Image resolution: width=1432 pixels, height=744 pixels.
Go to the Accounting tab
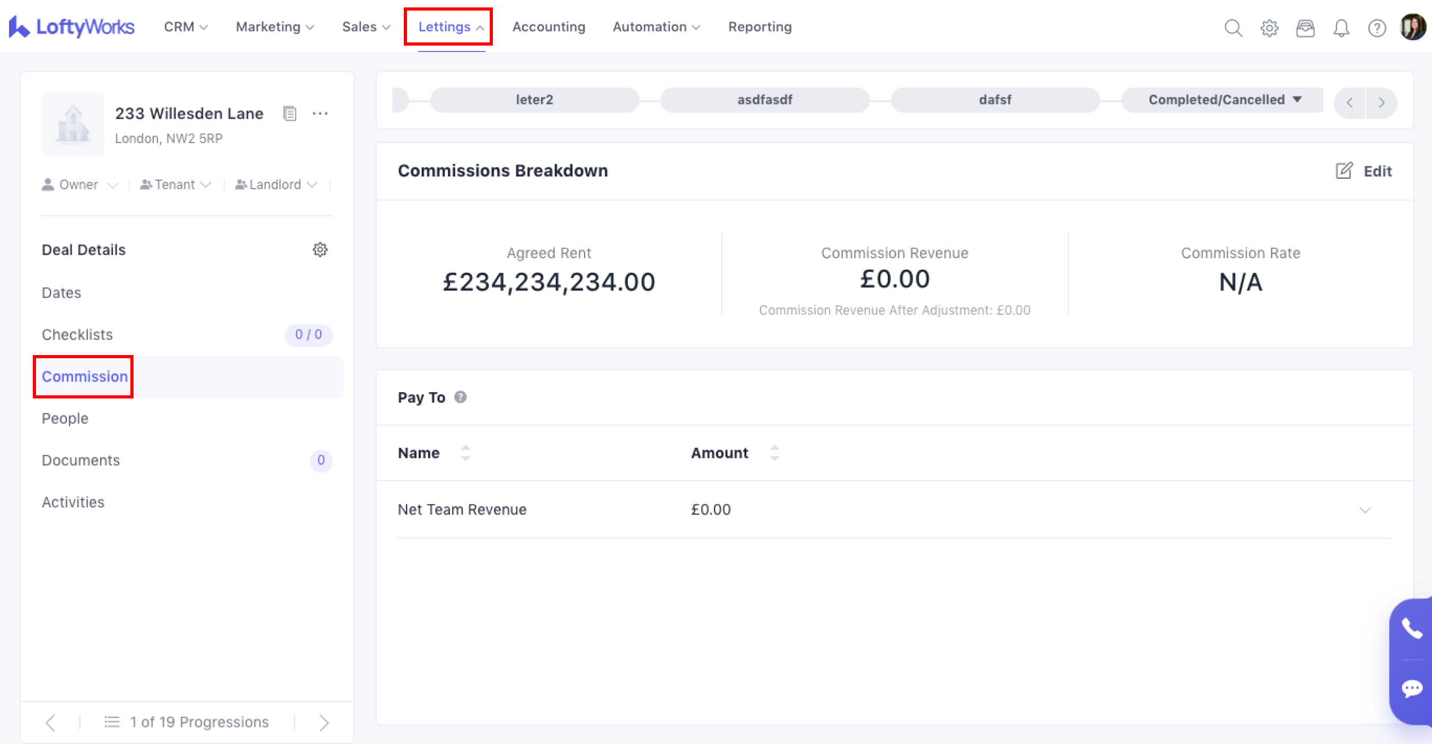point(549,26)
